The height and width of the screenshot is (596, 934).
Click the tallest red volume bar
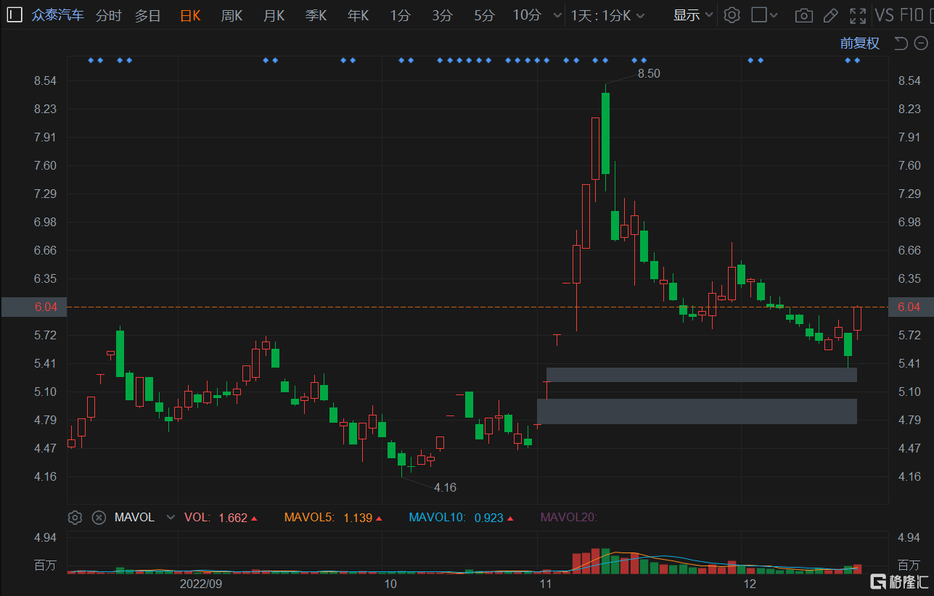click(x=596, y=560)
